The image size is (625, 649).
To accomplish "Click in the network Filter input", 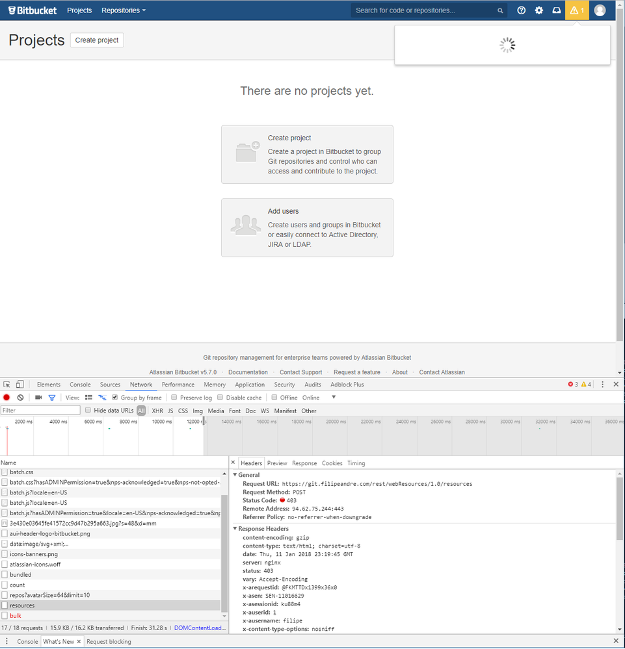I will pos(40,410).
